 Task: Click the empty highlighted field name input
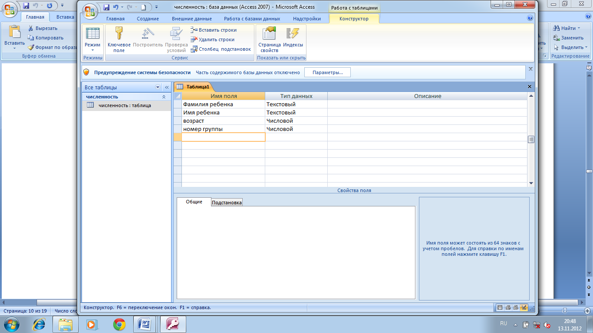[223, 137]
